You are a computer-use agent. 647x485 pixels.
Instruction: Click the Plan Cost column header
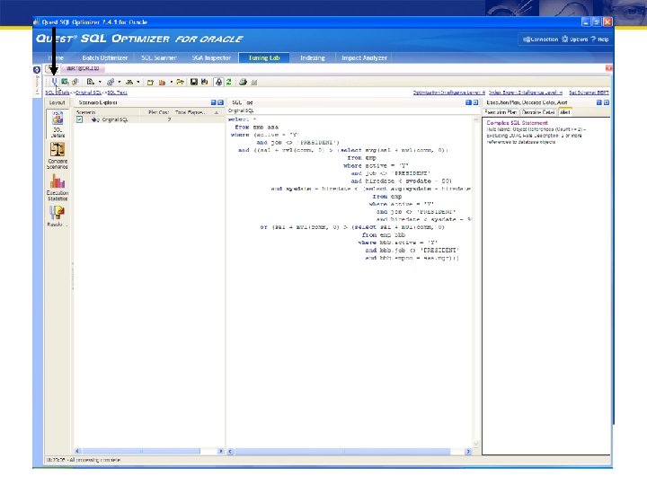tap(158, 112)
